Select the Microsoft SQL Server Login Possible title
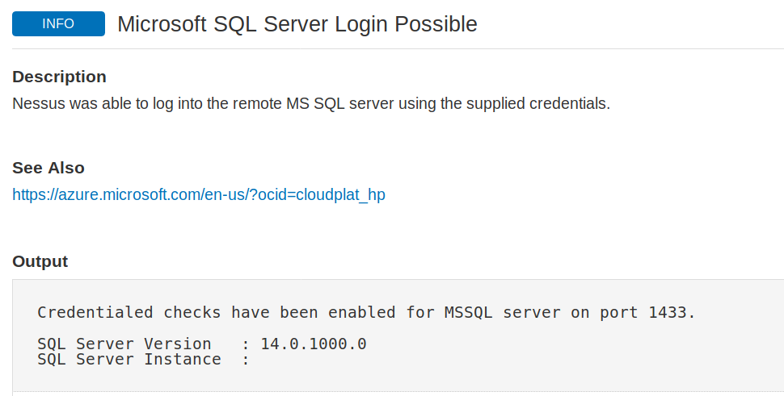Viewport: 784px width, 396px height. (x=297, y=24)
